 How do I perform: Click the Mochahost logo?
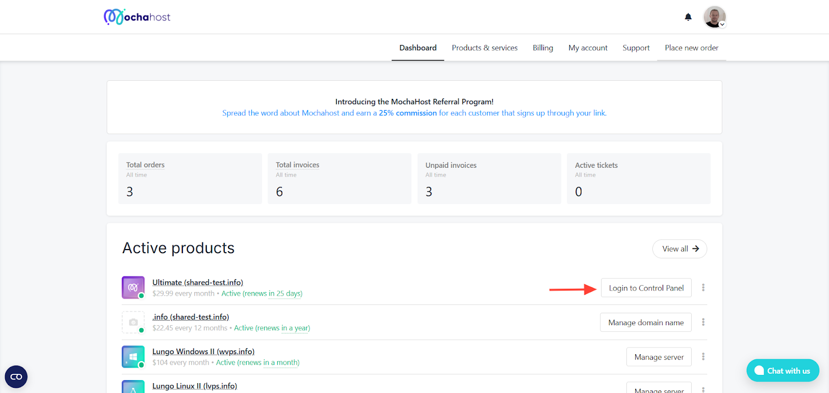[137, 17]
